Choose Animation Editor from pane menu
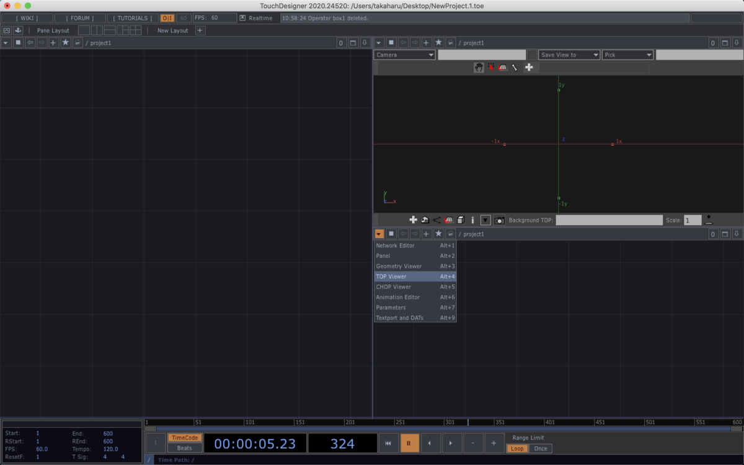The height and width of the screenshot is (465, 744). coord(415,297)
